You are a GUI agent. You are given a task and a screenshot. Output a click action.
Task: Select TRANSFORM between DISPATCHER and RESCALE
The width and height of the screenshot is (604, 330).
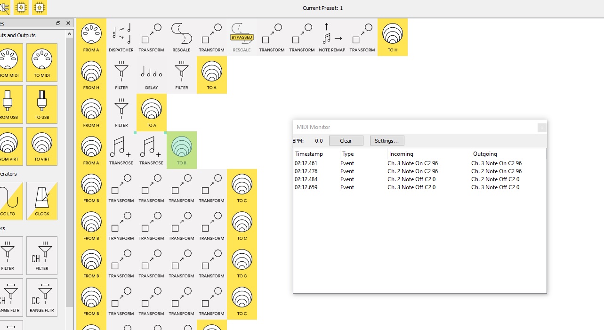[152, 37]
